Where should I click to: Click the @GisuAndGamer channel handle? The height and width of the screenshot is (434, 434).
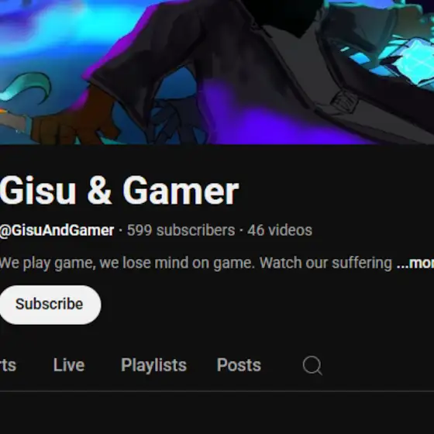coord(57,230)
